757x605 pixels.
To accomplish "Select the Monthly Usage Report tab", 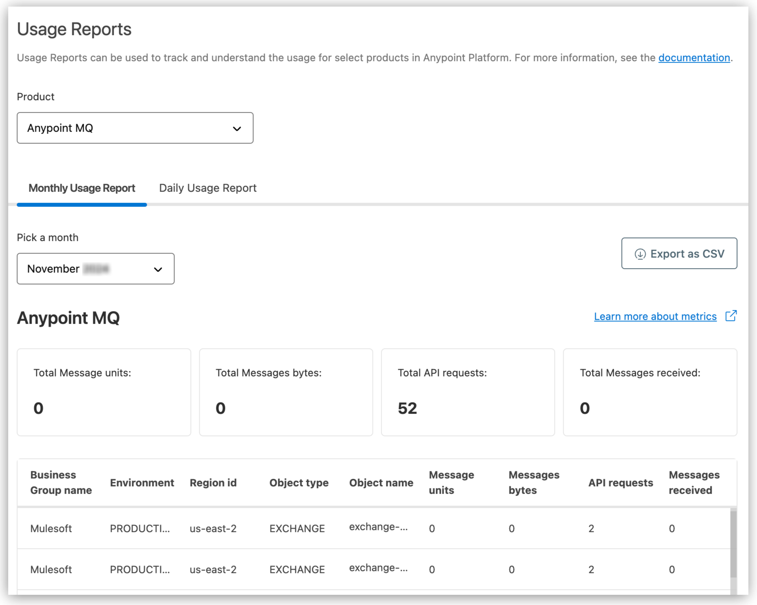I will [82, 188].
